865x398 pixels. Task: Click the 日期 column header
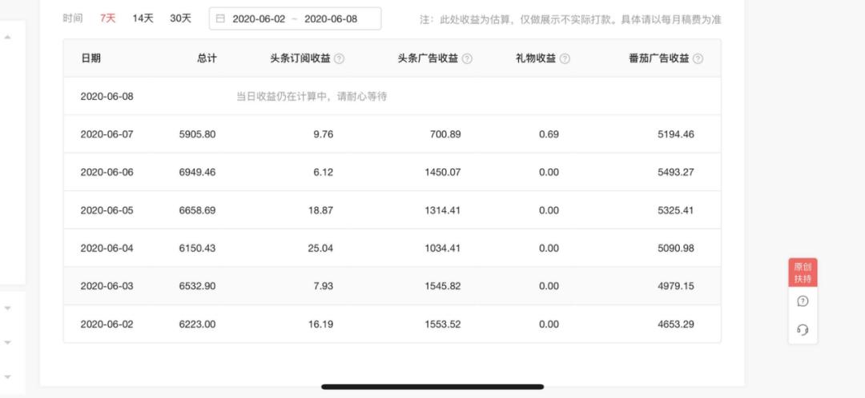click(91, 58)
